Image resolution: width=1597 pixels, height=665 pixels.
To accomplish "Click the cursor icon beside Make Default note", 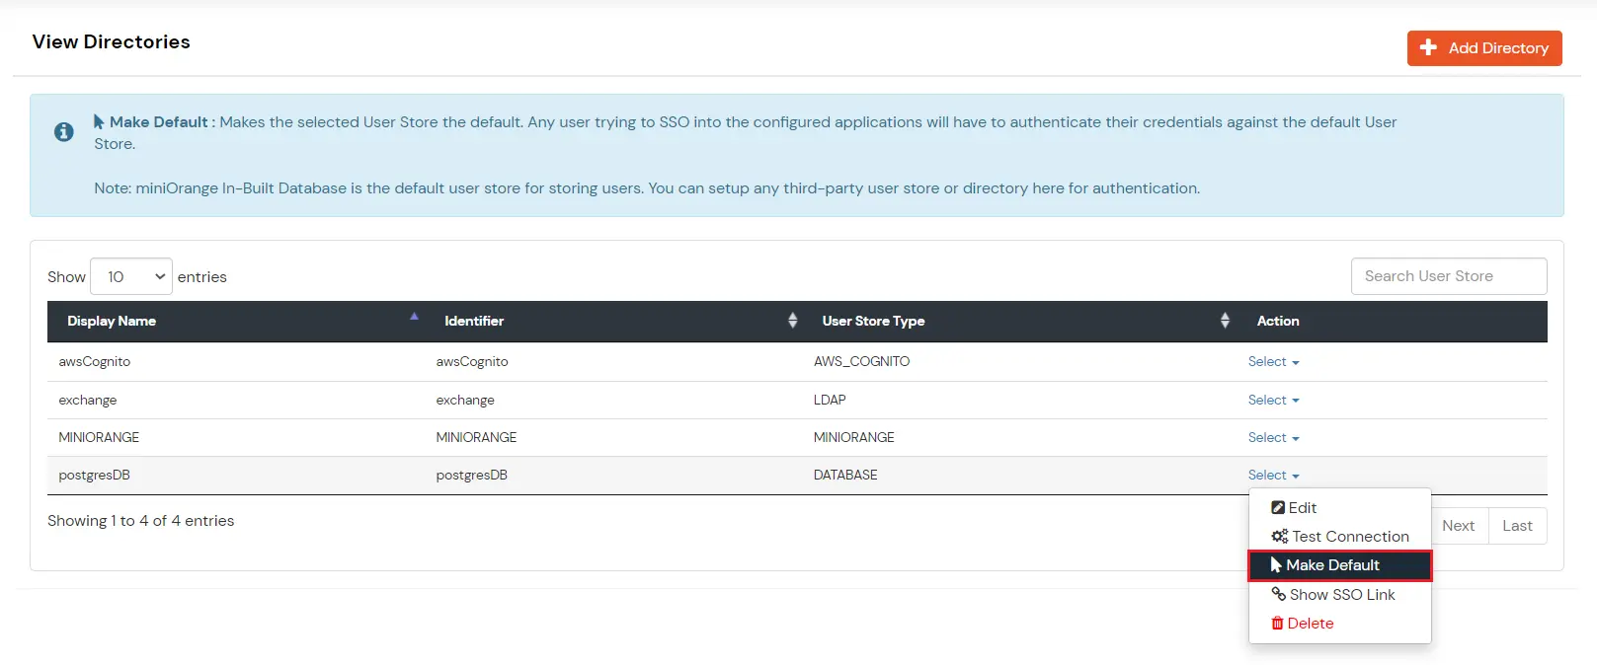I will (x=99, y=121).
